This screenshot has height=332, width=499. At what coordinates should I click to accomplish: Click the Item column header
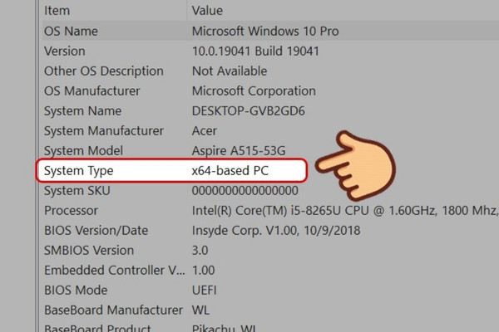pos(57,11)
